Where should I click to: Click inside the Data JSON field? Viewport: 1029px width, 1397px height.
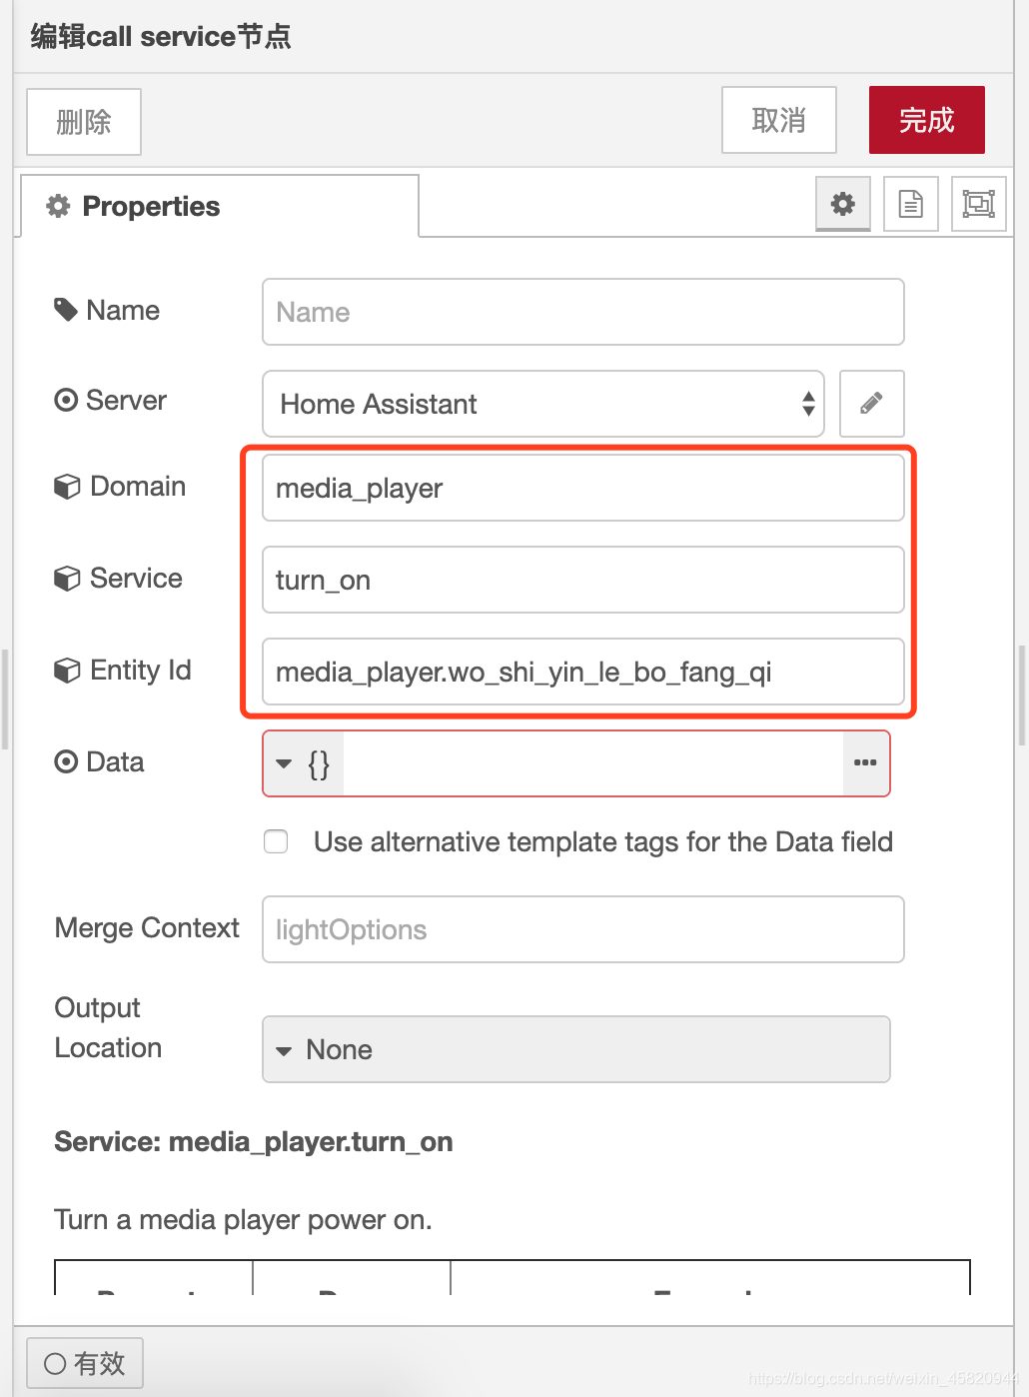[593, 763]
